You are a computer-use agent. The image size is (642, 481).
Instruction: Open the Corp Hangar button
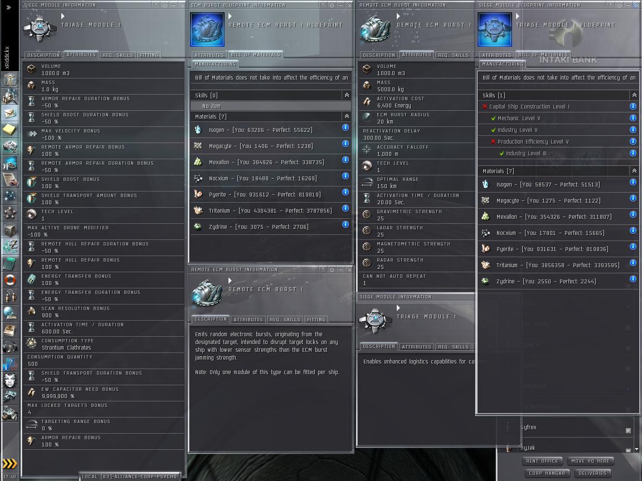tap(547, 473)
